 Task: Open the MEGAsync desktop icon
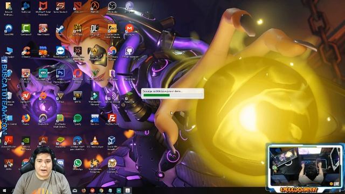pyautogui.click(x=129, y=30)
